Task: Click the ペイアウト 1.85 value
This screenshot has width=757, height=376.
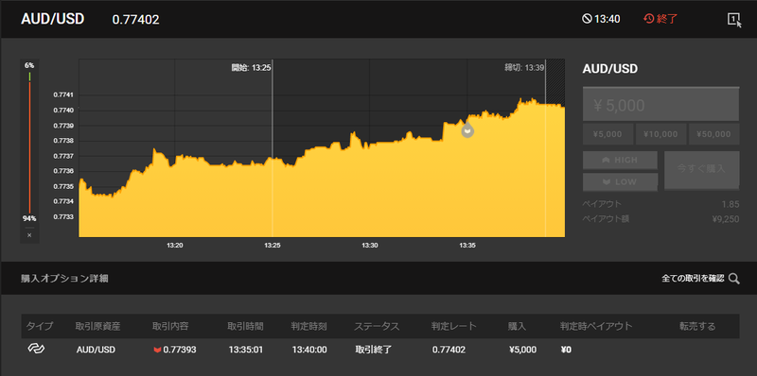Action: pyautogui.click(x=731, y=204)
